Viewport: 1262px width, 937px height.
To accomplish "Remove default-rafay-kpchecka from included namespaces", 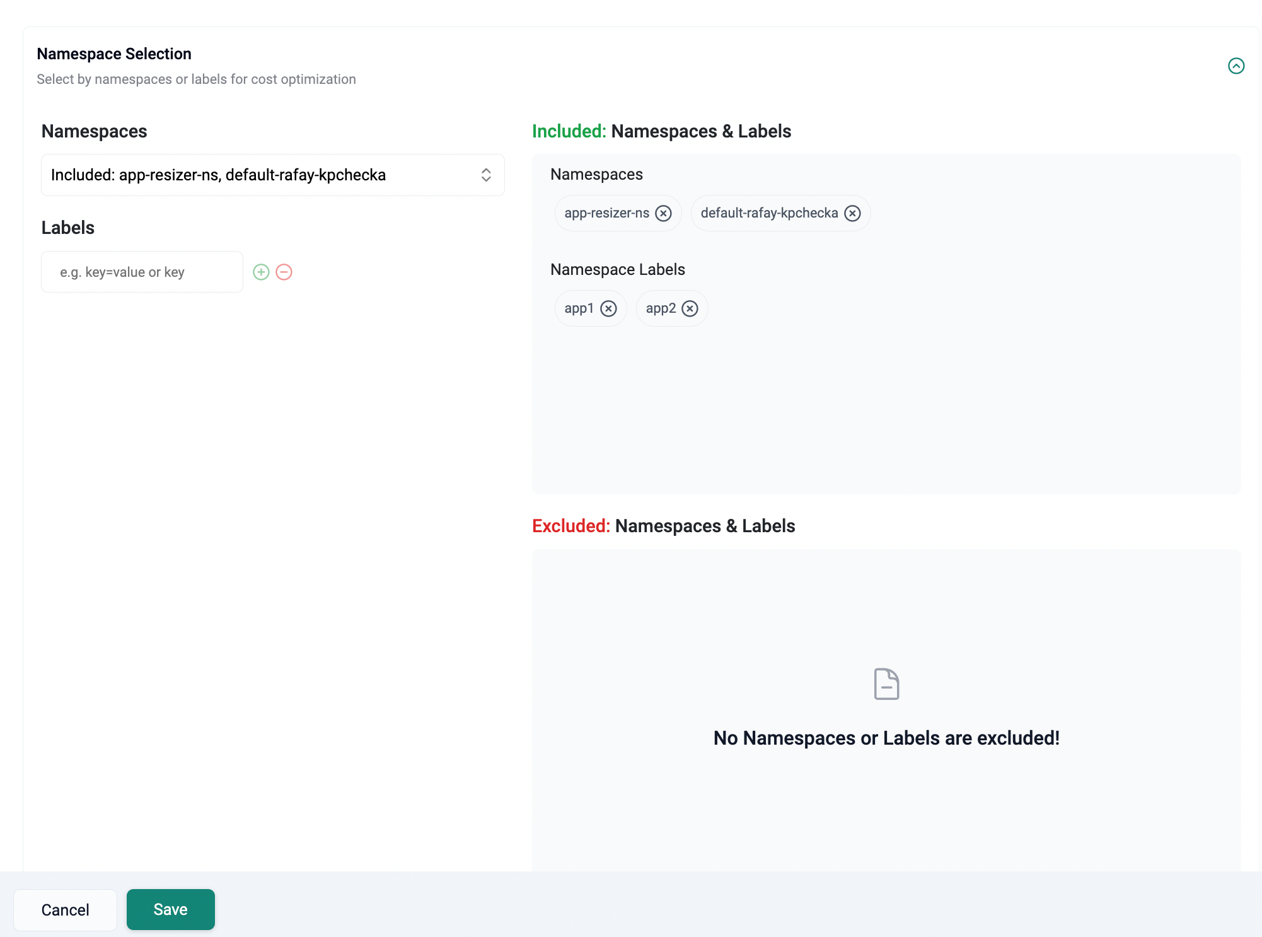I will coord(852,213).
